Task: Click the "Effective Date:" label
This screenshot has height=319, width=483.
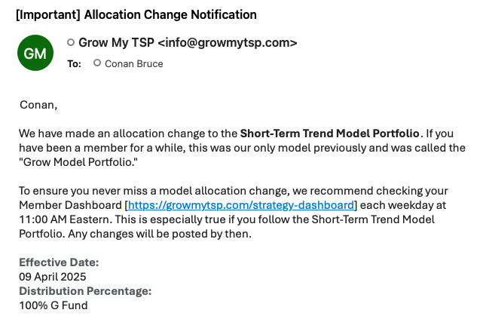Action: 59,262
